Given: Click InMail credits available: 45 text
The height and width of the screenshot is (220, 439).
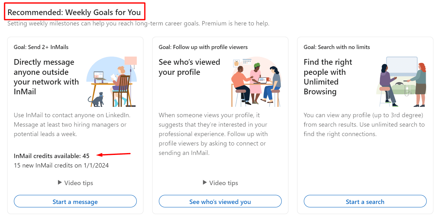Looking at the screenshot, I should click(x=52, y=156).
